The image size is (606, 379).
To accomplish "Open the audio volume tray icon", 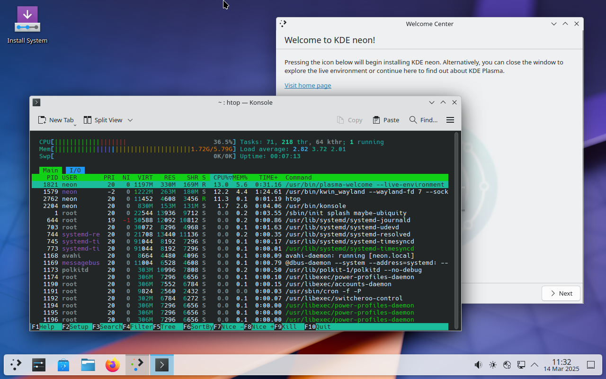I will pyautogui.click(x=478, y=365).
